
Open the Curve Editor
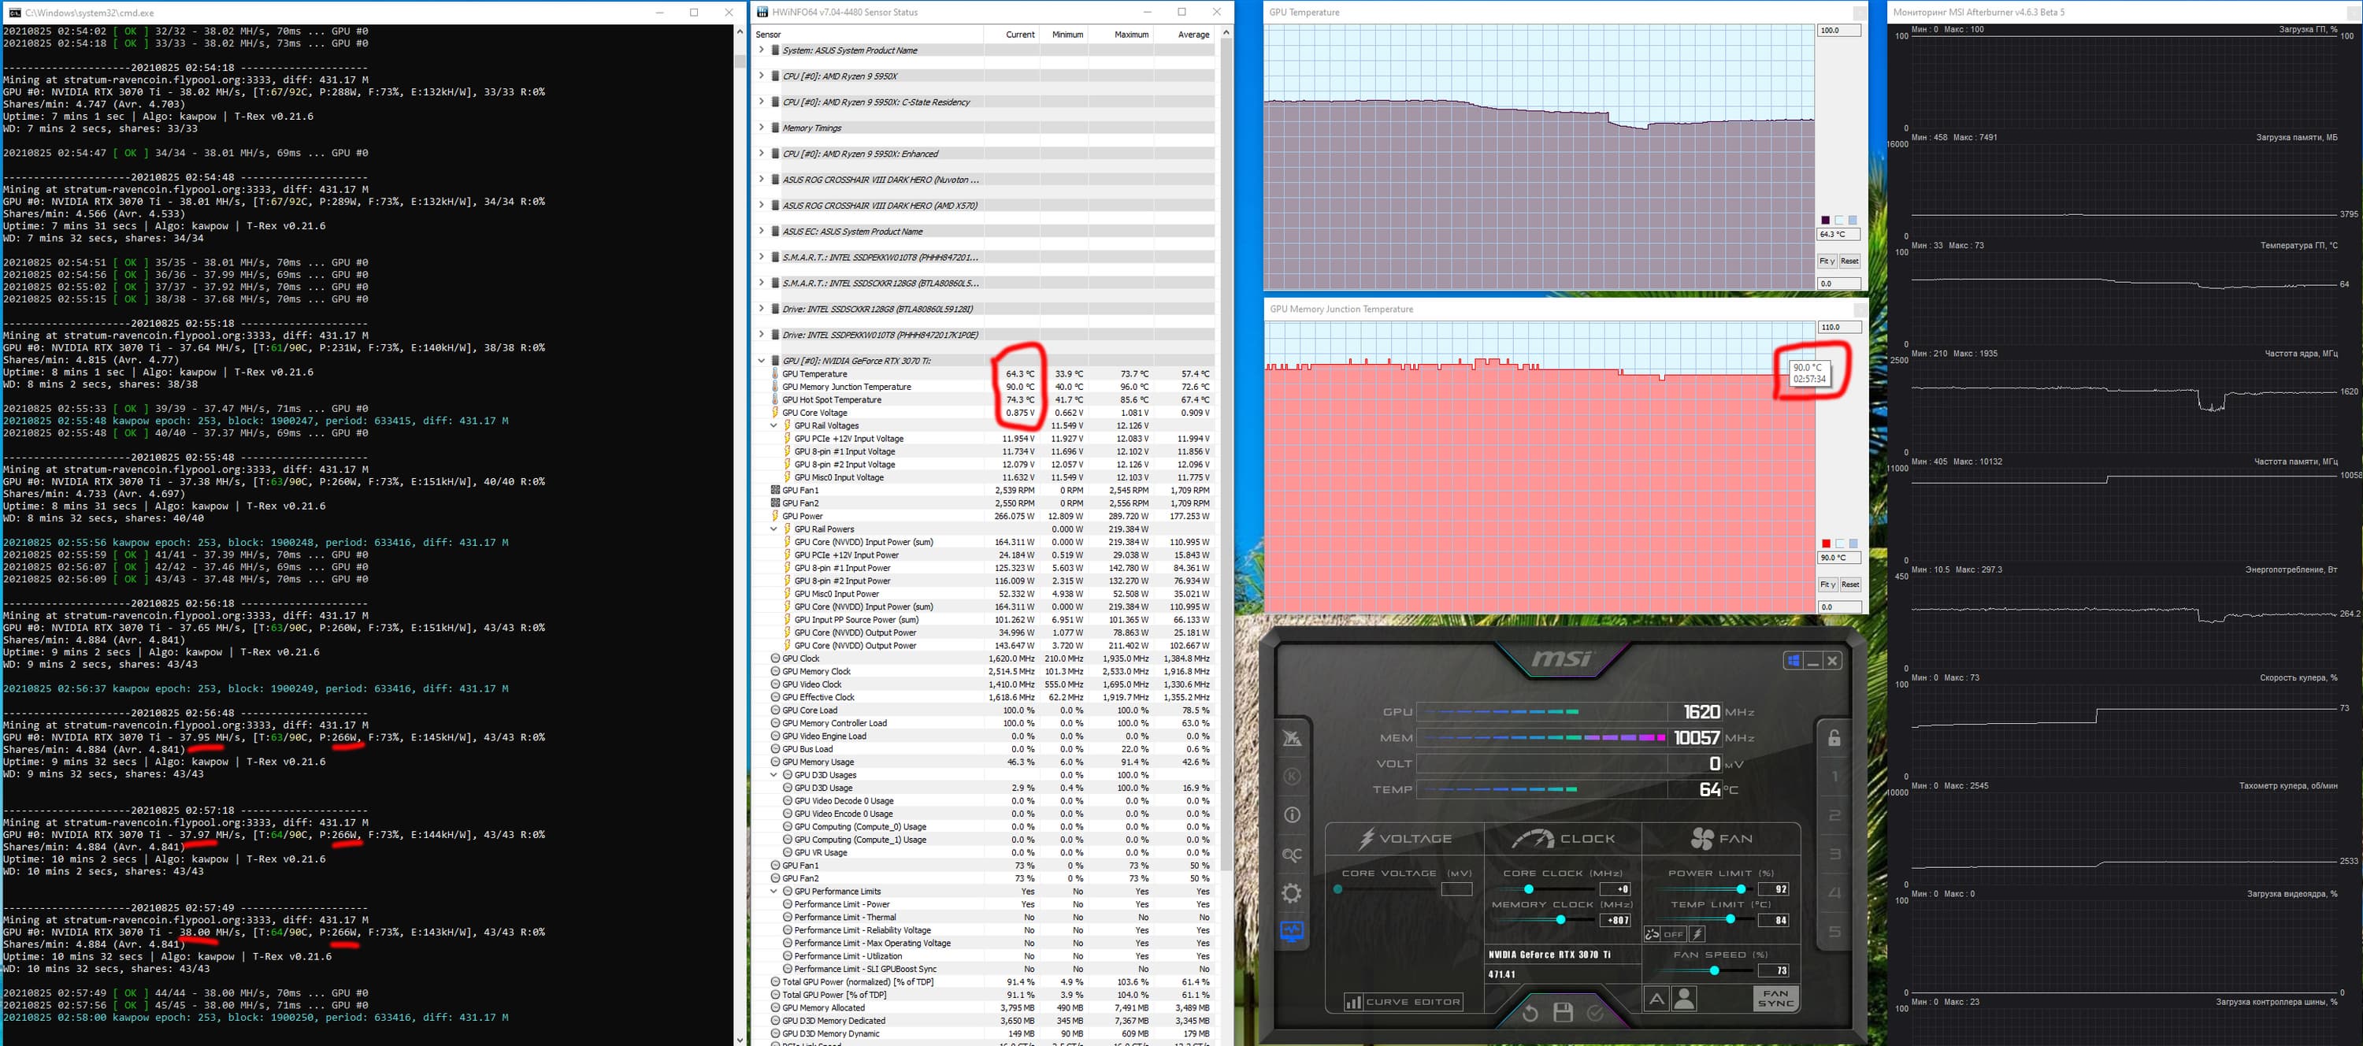(x=1403, y=1002)
